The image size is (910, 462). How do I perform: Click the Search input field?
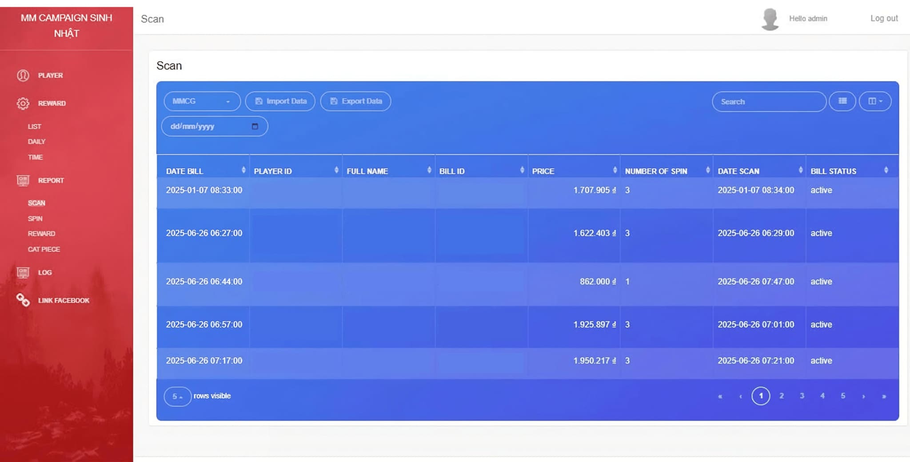769,102
